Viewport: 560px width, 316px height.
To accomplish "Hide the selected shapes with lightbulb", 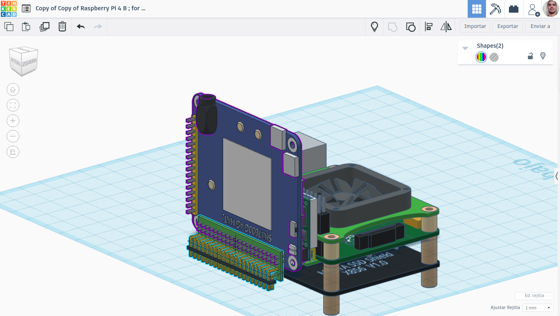I will (x=543, y=56).
